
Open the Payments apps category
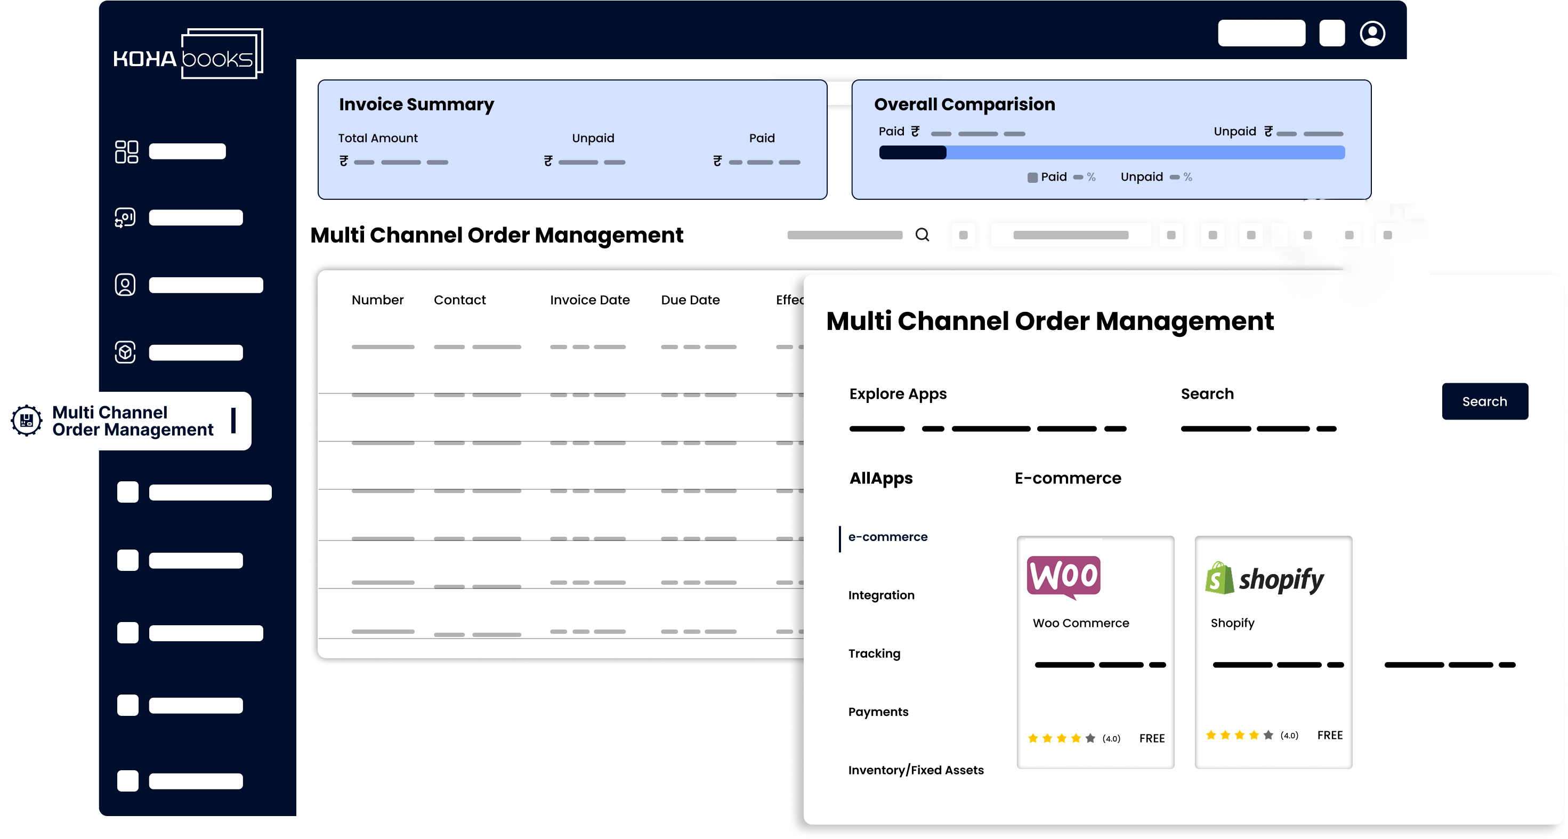click(878, 712)
